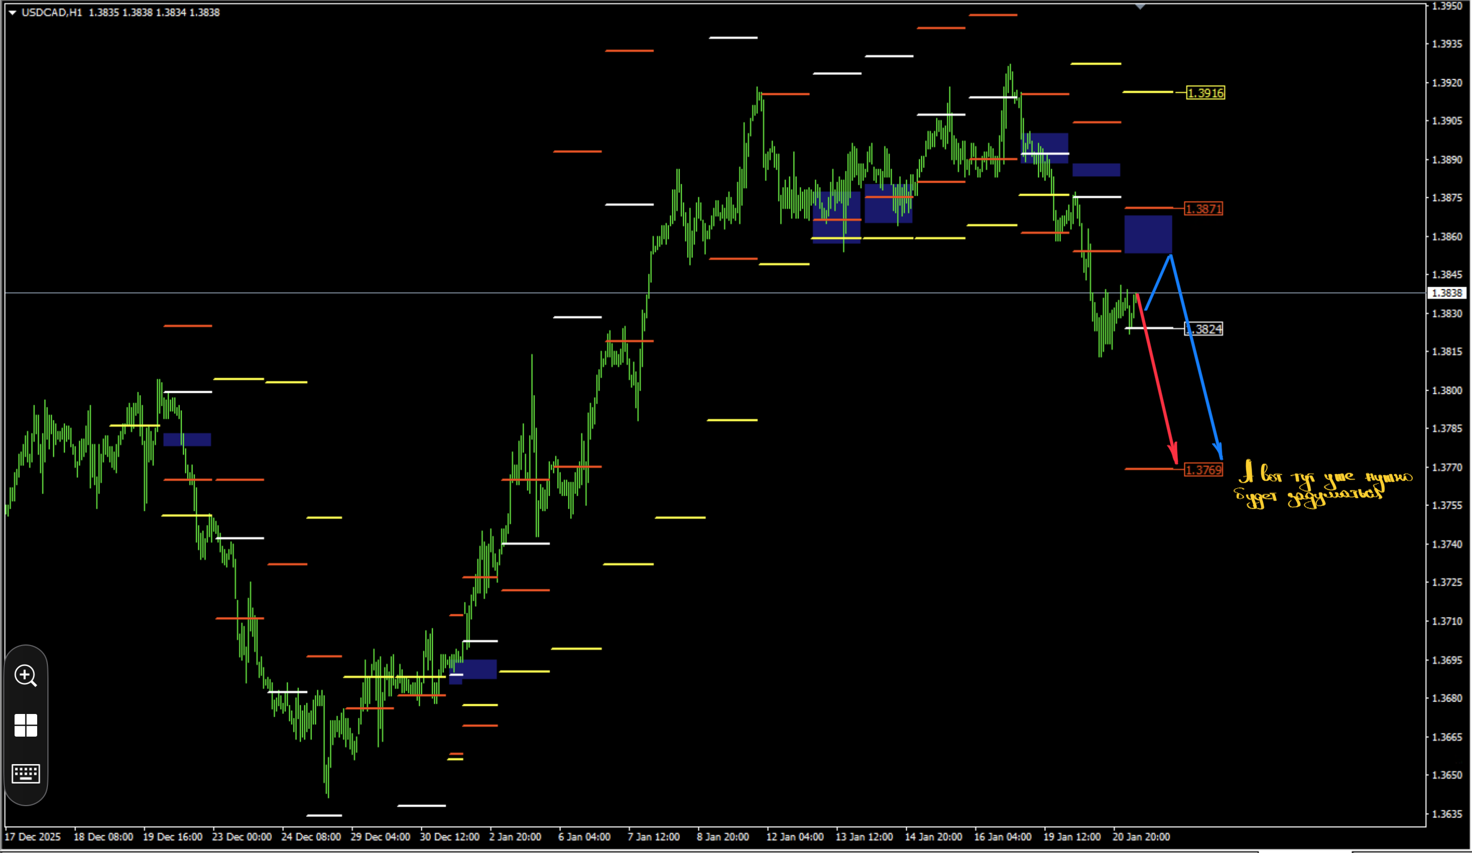Click the 1.3740 price scale value
The image size is (1472, 853).
coord(1447,544)
